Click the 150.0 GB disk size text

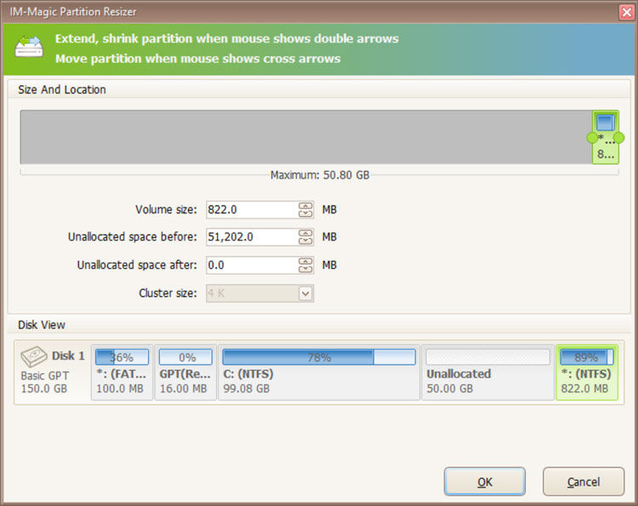point(44,389)
